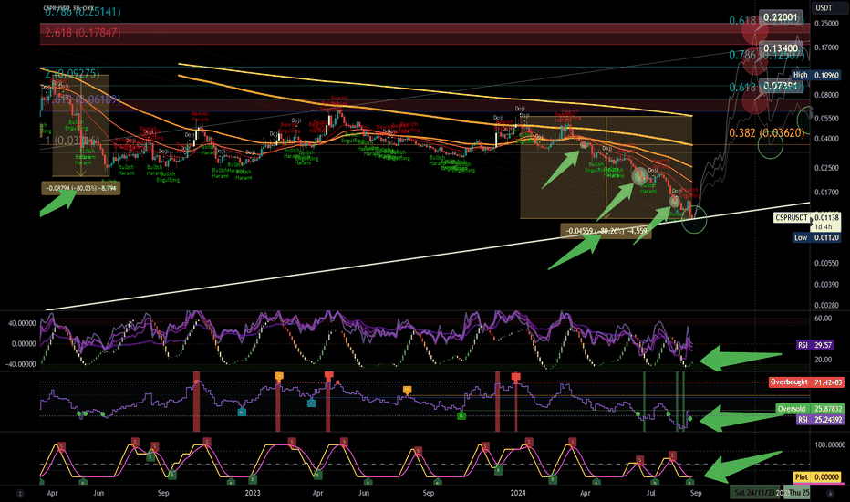Click the RSI 29.57 value label
This screenshot has height=502, width=850.
coord(814,345)
